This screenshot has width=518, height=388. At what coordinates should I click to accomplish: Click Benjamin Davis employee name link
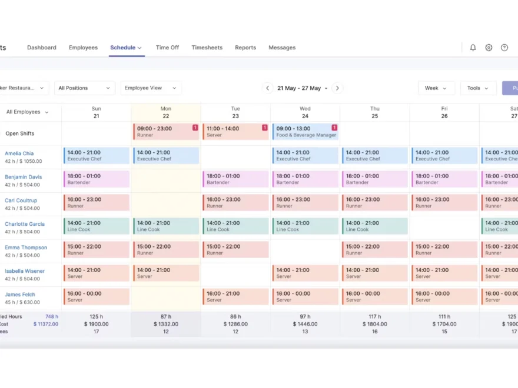pyautogui.click(x=24, y=177)
